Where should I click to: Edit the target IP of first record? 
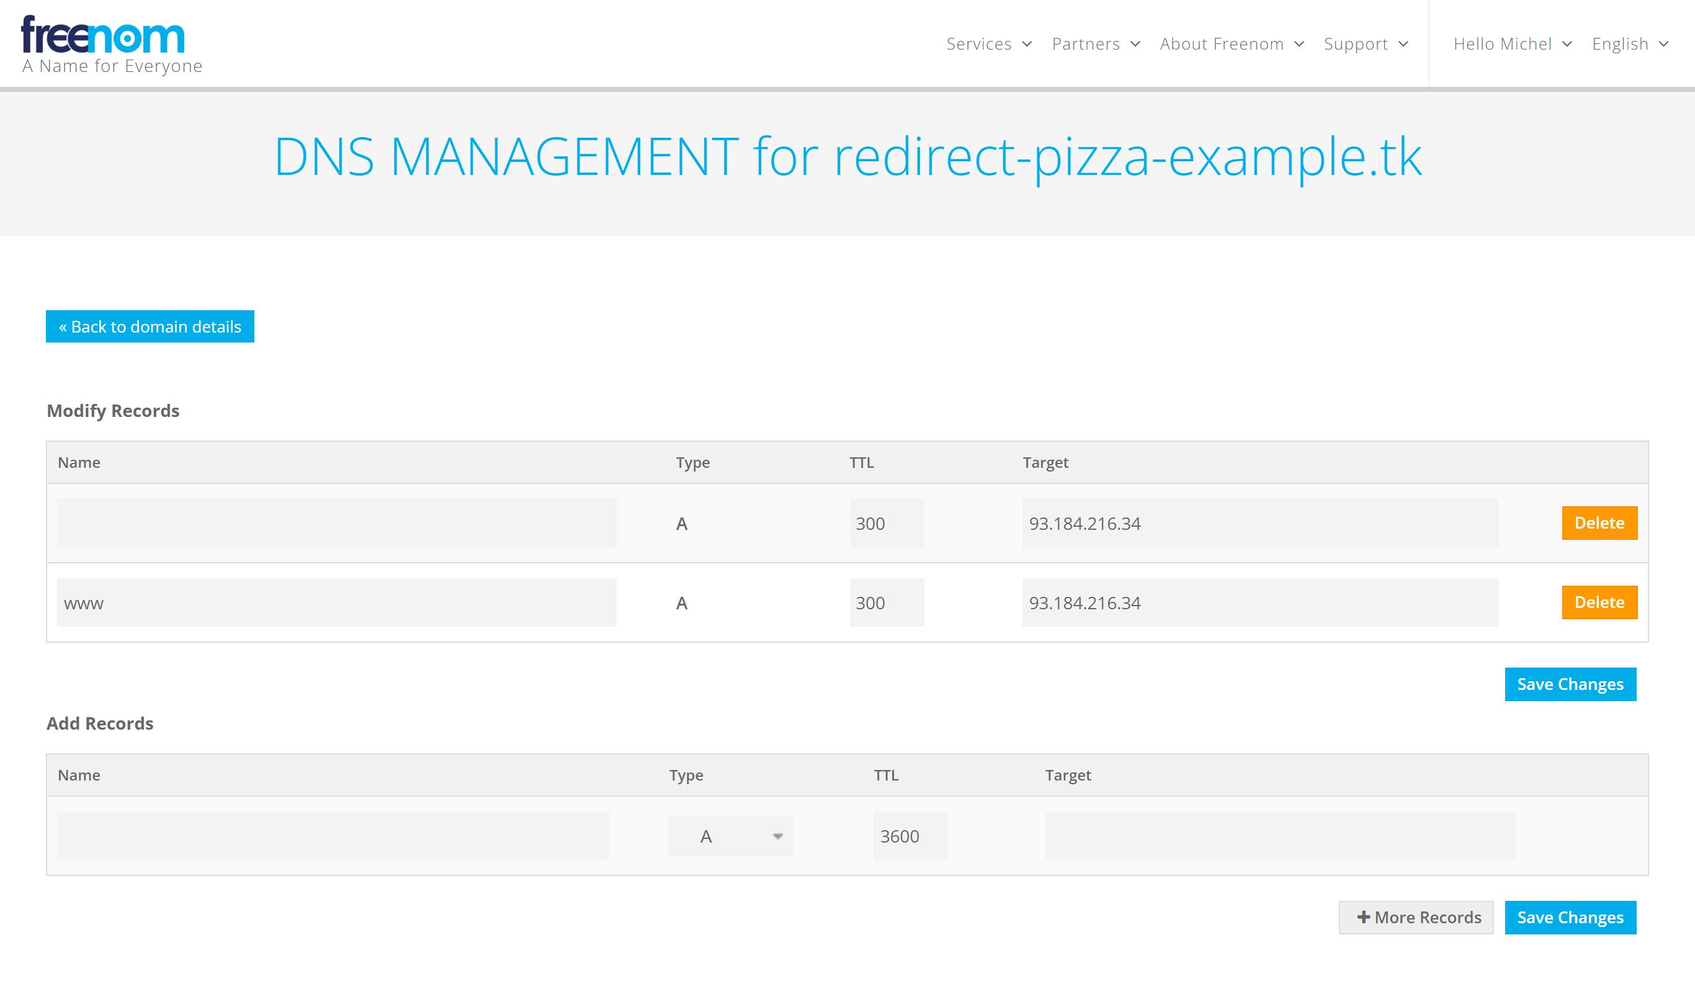tap(1259, 523)
